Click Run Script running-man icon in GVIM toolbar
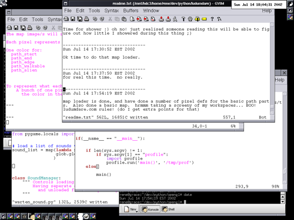 point(175,19)
